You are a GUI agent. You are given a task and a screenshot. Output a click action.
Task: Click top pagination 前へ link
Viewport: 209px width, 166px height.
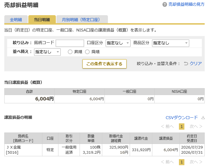pyautogui.click(x=167, y=127)
